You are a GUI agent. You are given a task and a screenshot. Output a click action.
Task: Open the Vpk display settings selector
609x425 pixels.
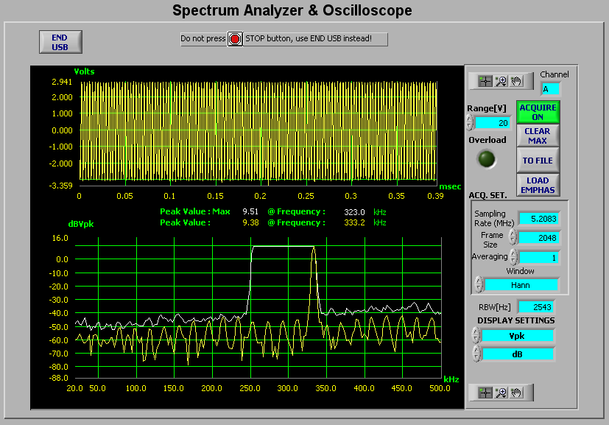pos(518,335)
